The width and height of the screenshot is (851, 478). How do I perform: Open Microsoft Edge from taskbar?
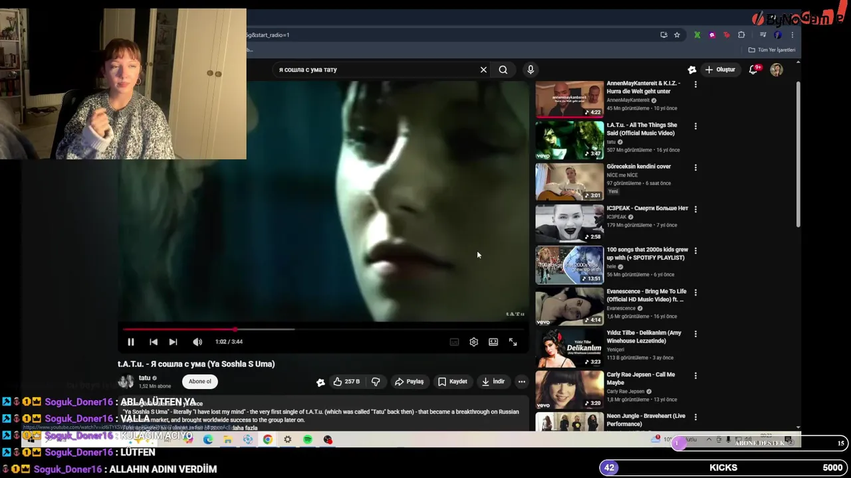208,439
